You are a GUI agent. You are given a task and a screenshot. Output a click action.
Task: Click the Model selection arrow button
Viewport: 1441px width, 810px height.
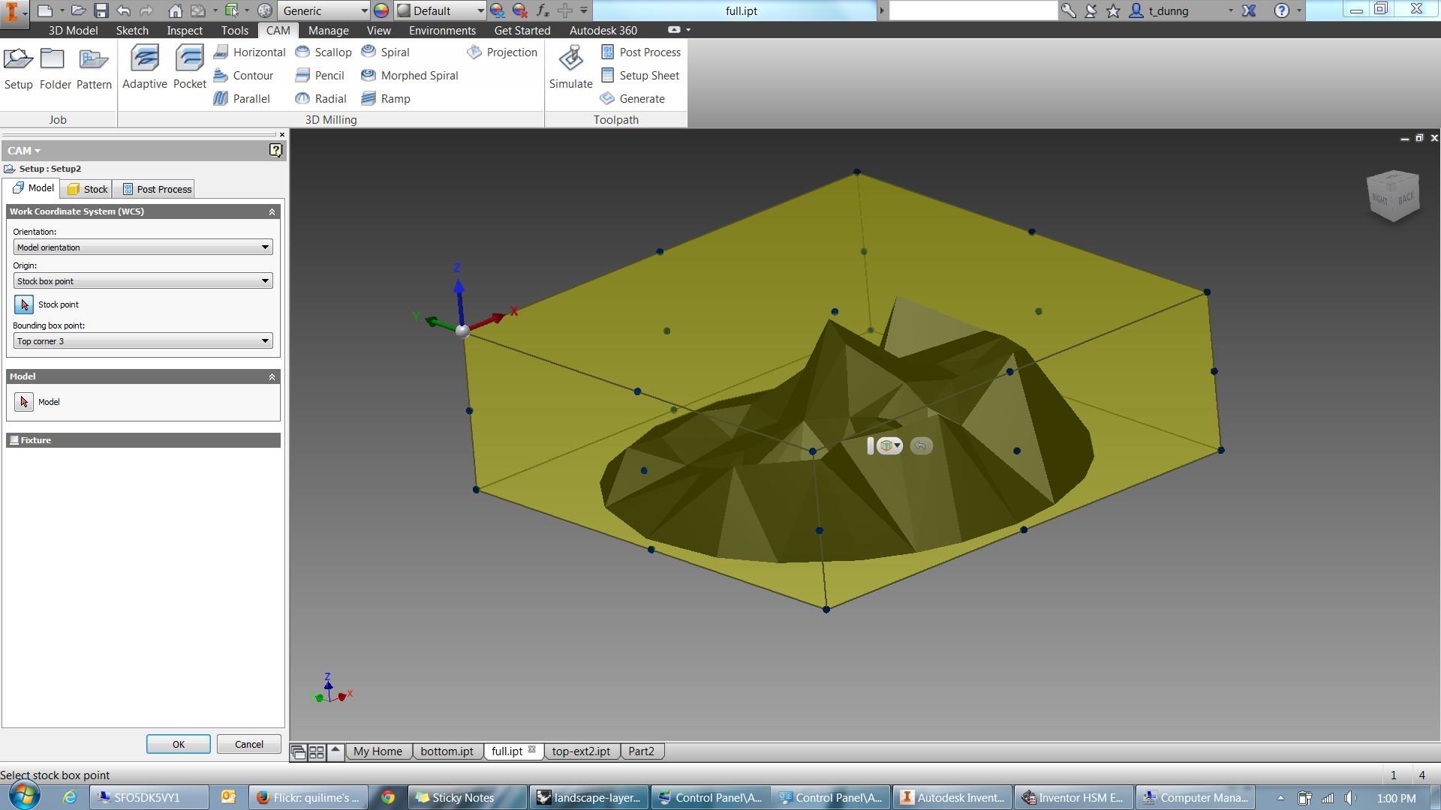coord(24,402)
